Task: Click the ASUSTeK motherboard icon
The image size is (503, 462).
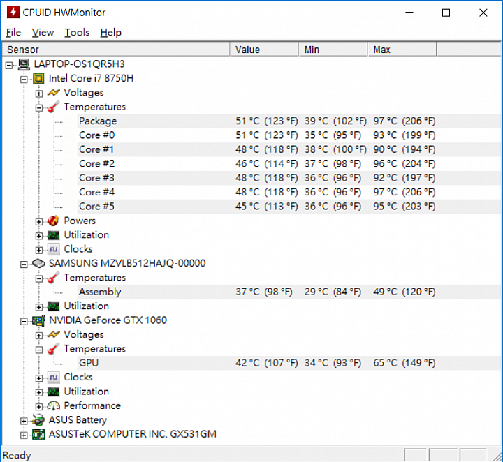Action: (38, 435)
